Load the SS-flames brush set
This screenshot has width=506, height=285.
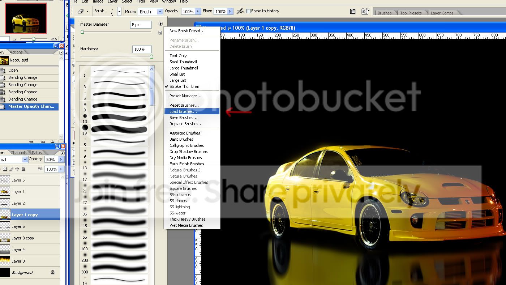pos(192,201)
